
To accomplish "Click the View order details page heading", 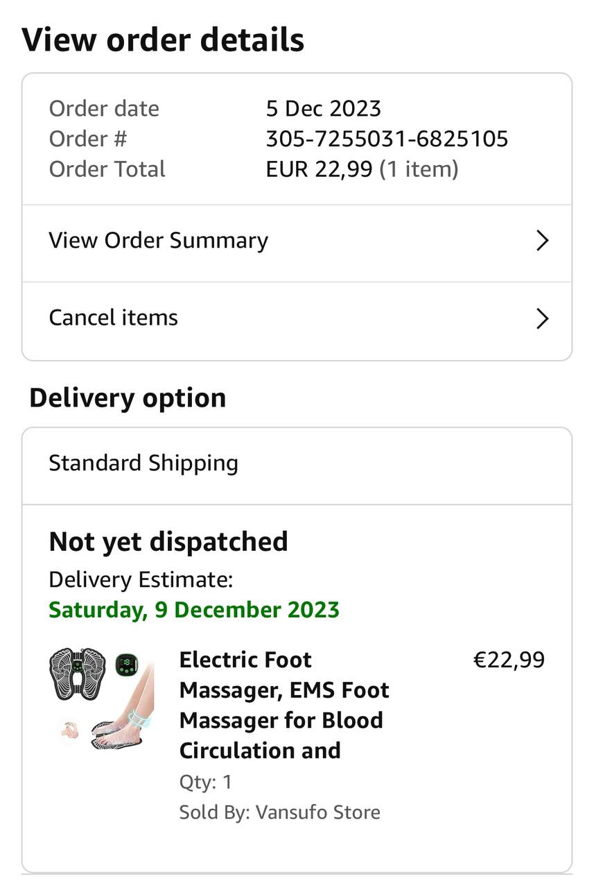I will tap(163, 40).
